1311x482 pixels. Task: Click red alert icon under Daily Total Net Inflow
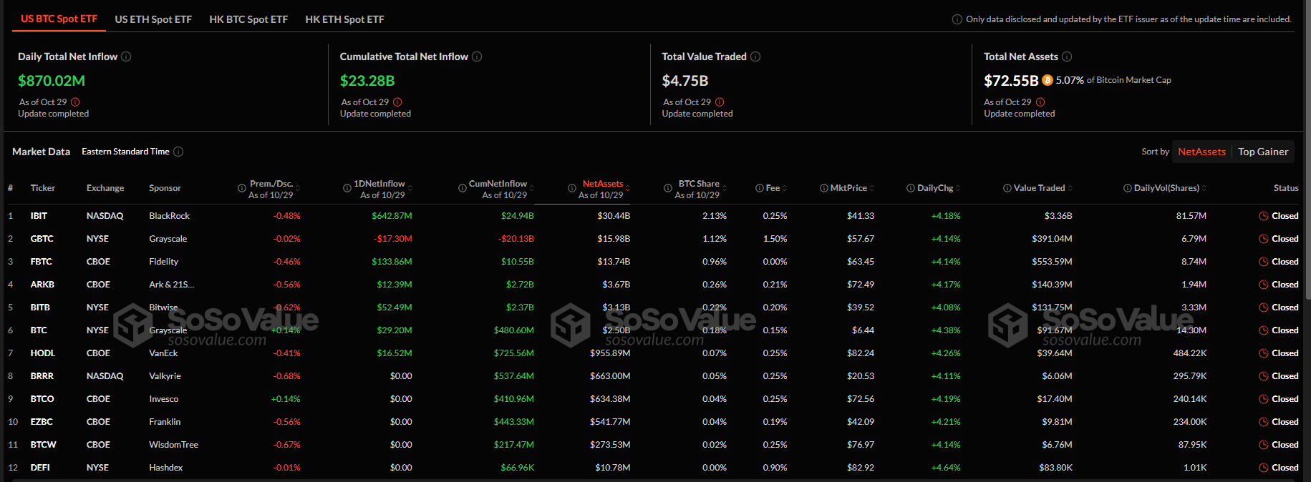[x=75, y=102]
